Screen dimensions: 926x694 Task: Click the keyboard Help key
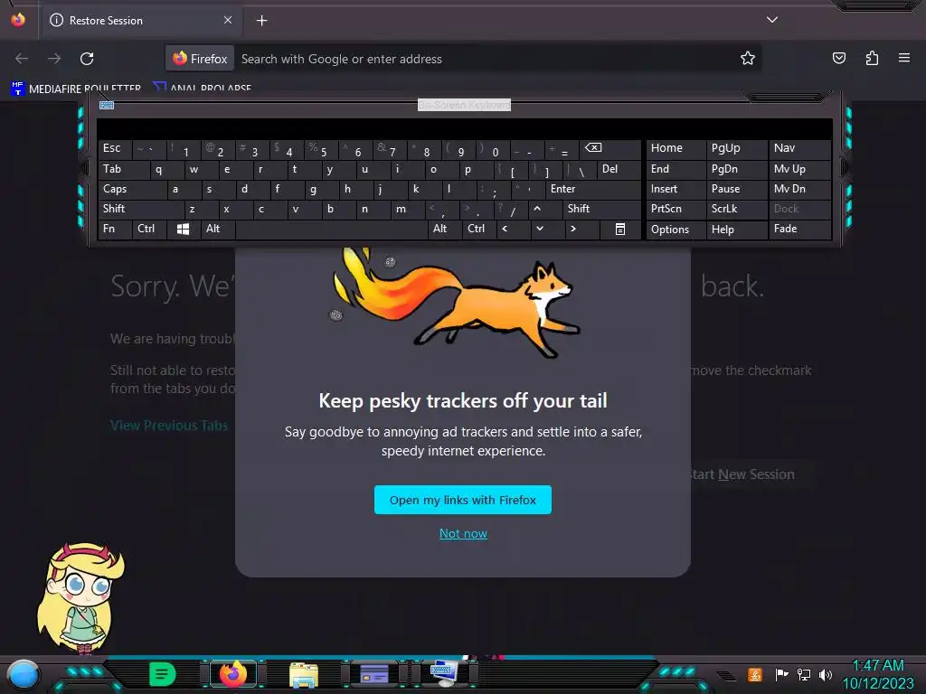click(x=736, y=230)
